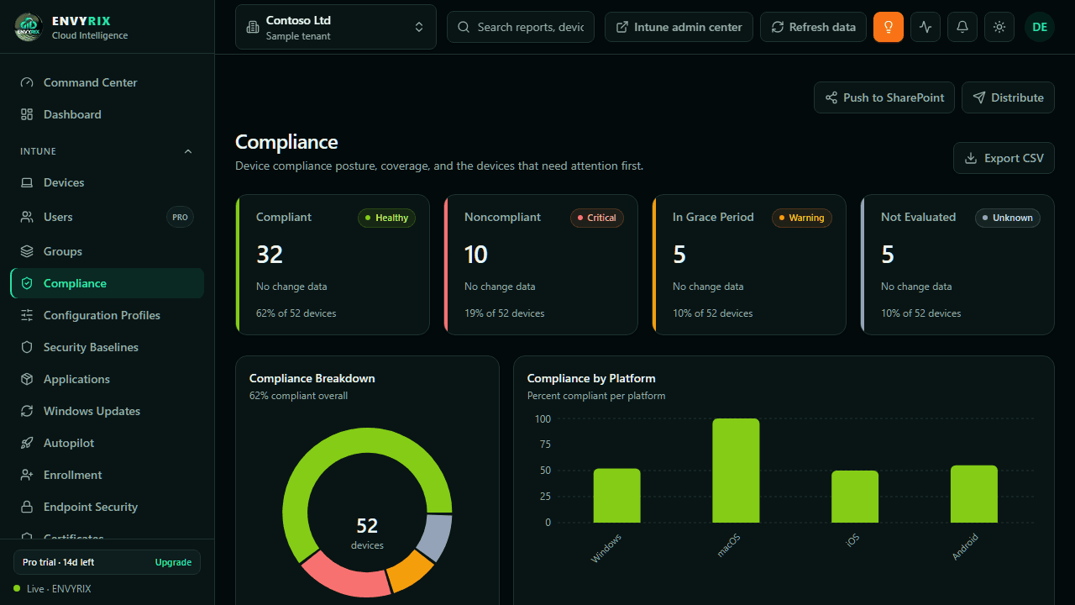Click the PRO badge next to Users
Screen dimensions: 1075x605
[x=180, y=217]
